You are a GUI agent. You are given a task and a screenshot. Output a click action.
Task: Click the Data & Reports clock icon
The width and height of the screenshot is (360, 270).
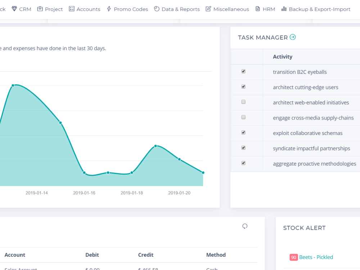[157, 9]
